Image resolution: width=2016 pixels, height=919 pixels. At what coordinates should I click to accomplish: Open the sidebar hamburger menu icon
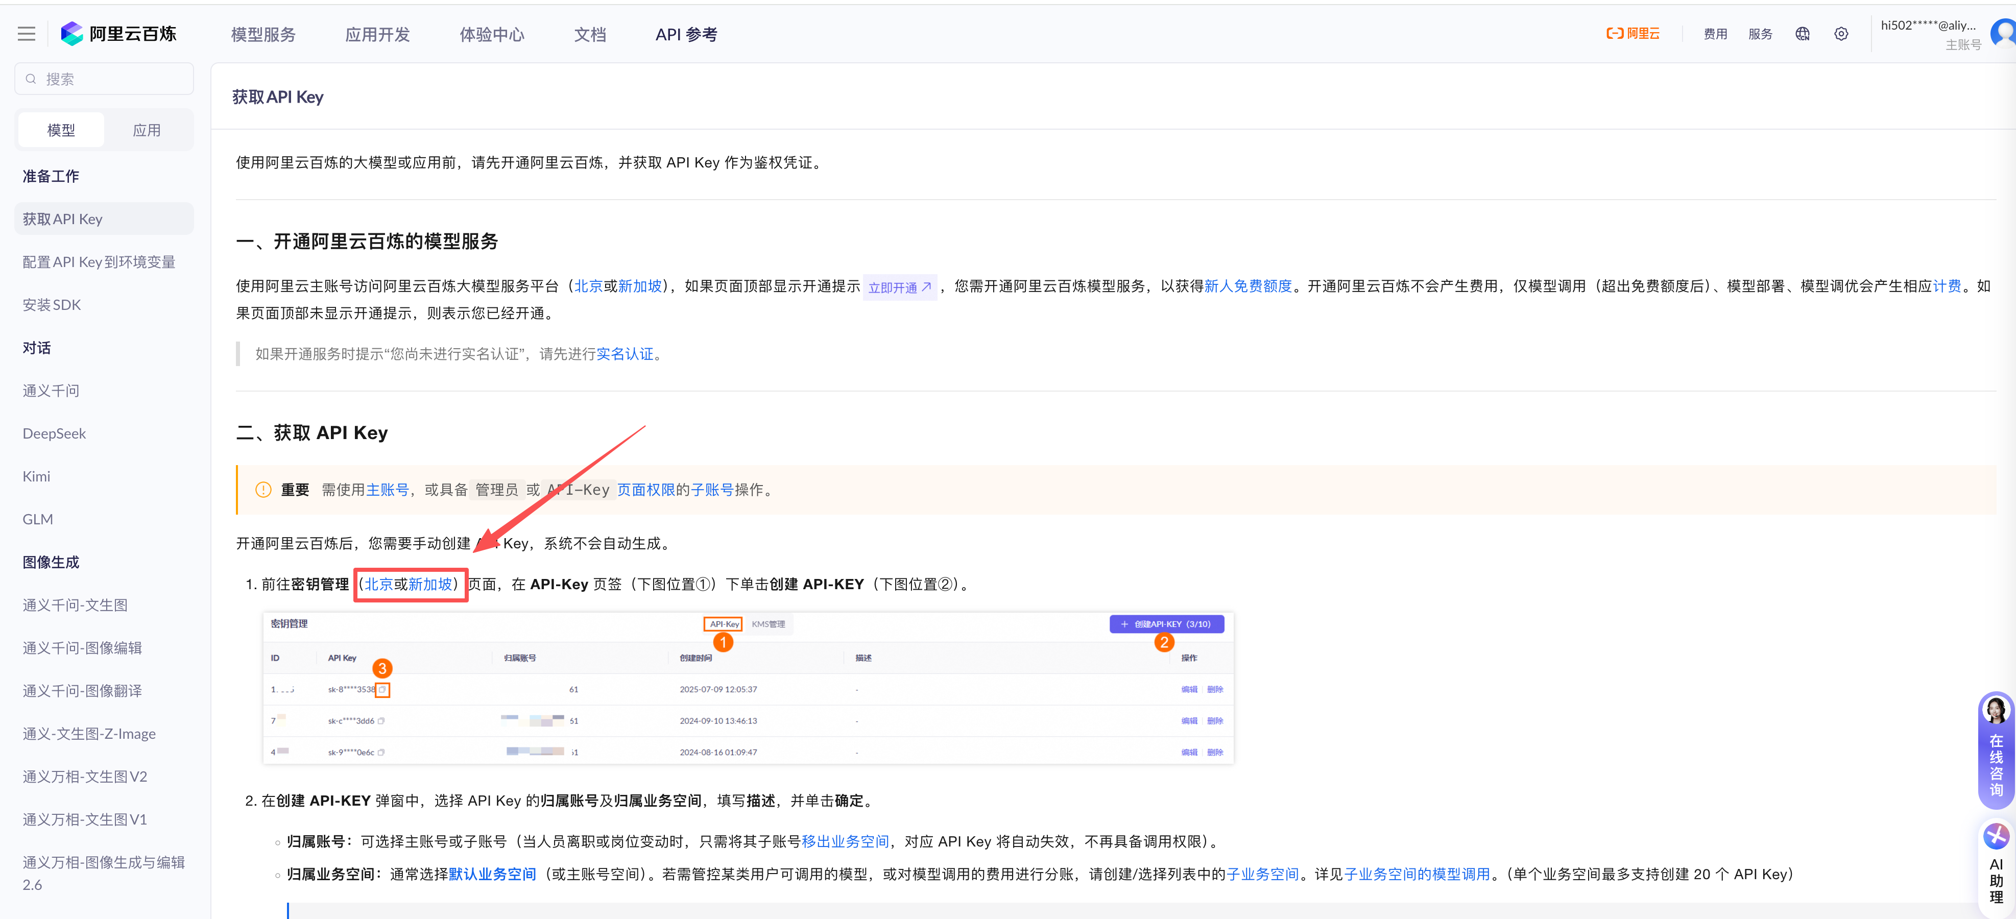coord(26,33)
